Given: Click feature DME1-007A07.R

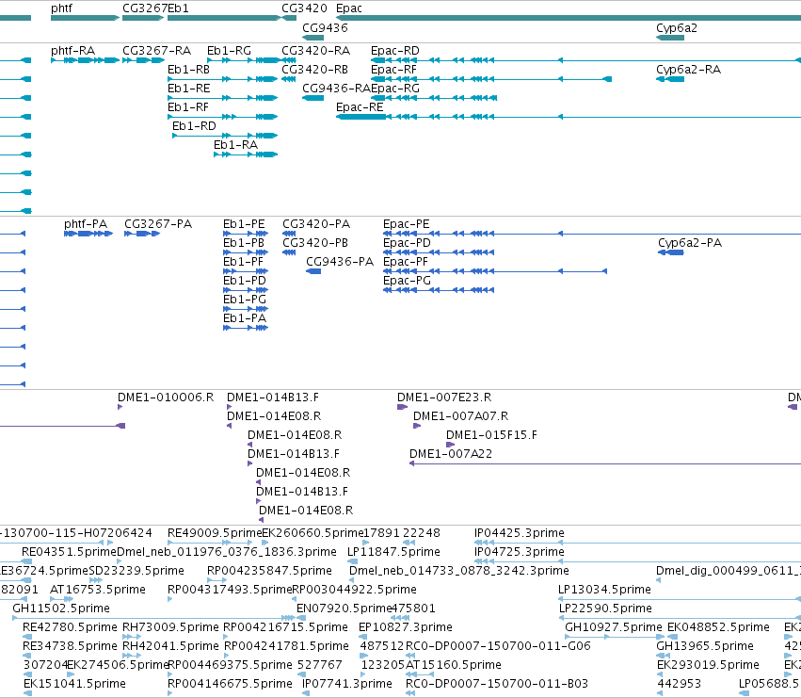Looking at the screenshot, I should [x=417, y=426].
